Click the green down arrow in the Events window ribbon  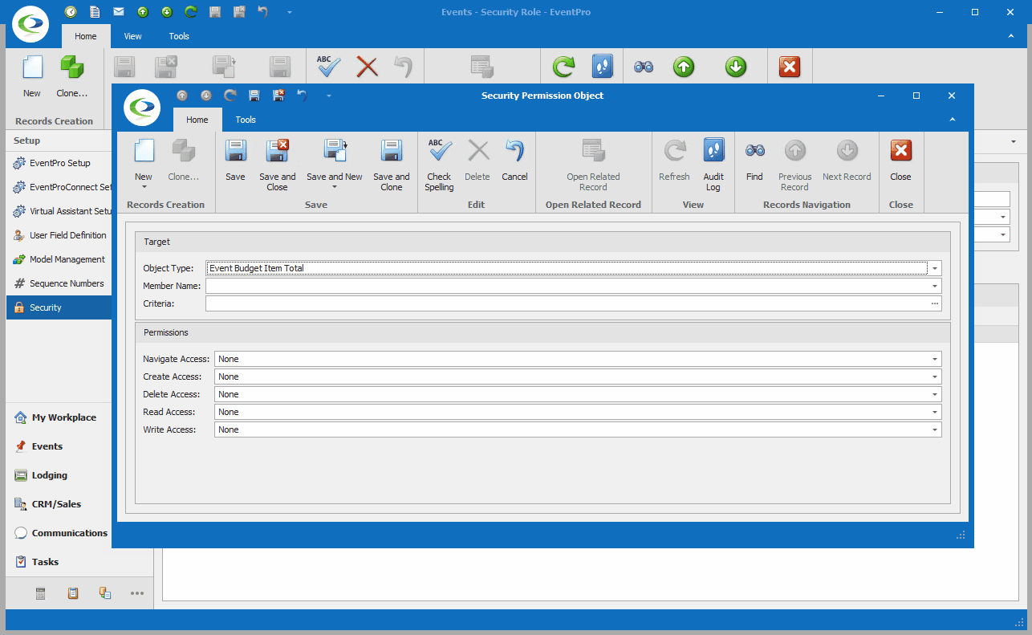click(x=736, y=67)
